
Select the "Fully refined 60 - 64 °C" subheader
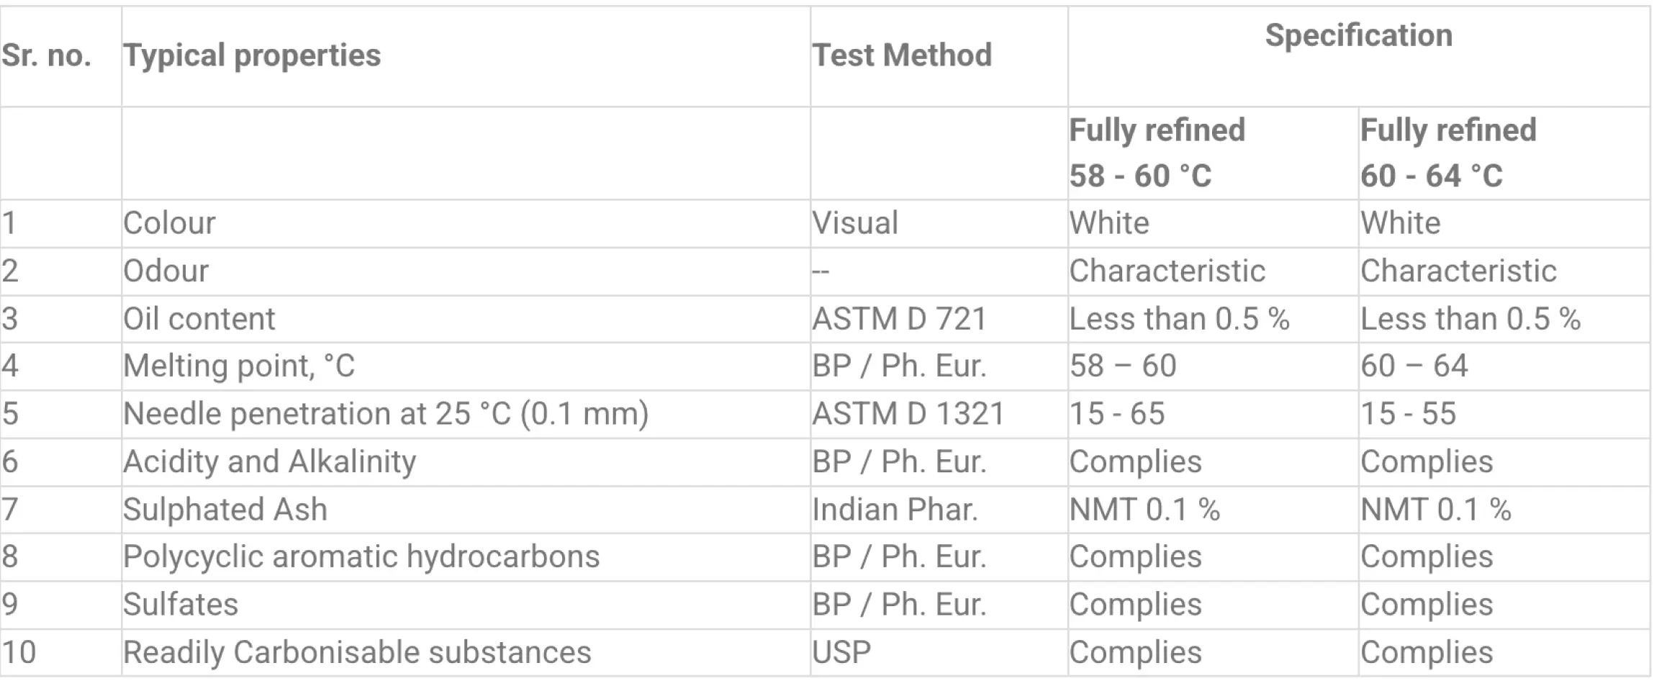pos(1448,153)
